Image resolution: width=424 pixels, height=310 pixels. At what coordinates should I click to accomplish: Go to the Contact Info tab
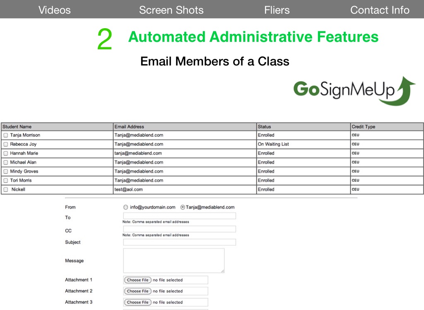(x=380, y=10)
